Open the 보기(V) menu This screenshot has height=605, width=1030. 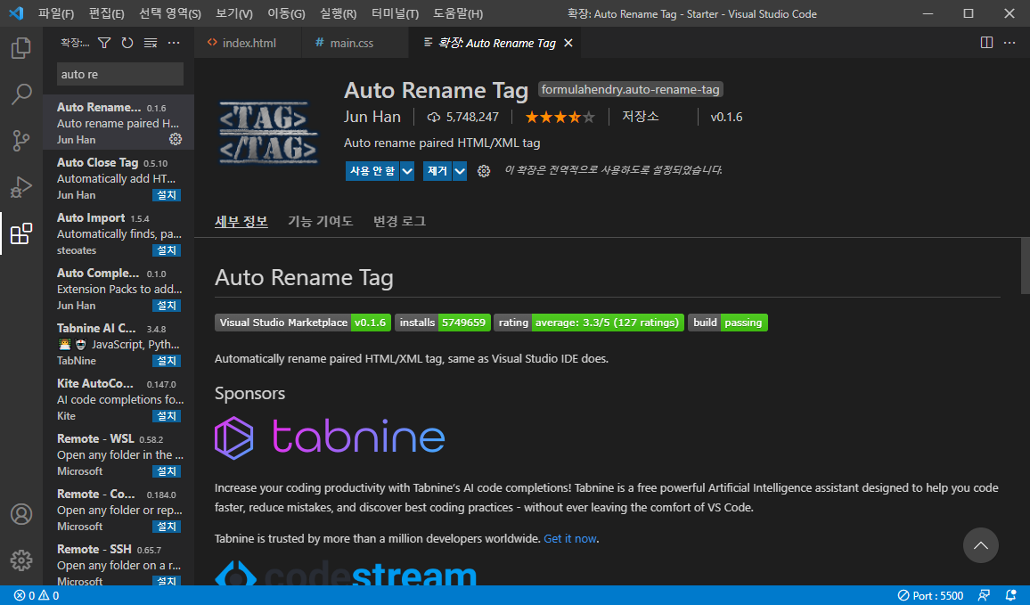pyautogui.click(x=233, y=13)
